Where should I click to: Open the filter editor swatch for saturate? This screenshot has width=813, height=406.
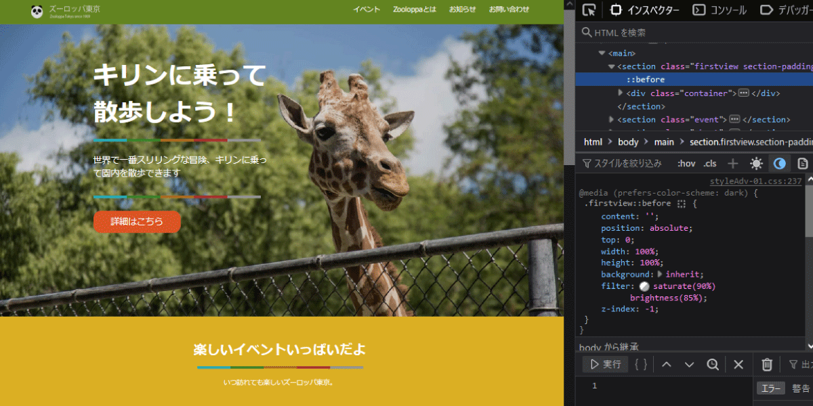[644, 286]
